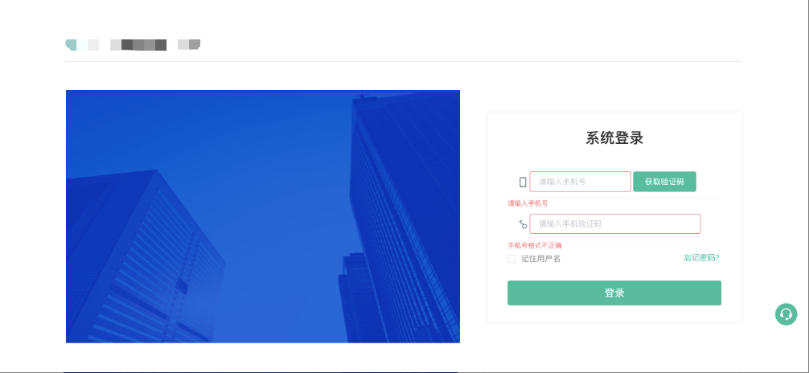Click the blurred dark title text in header

coord(138,45)
